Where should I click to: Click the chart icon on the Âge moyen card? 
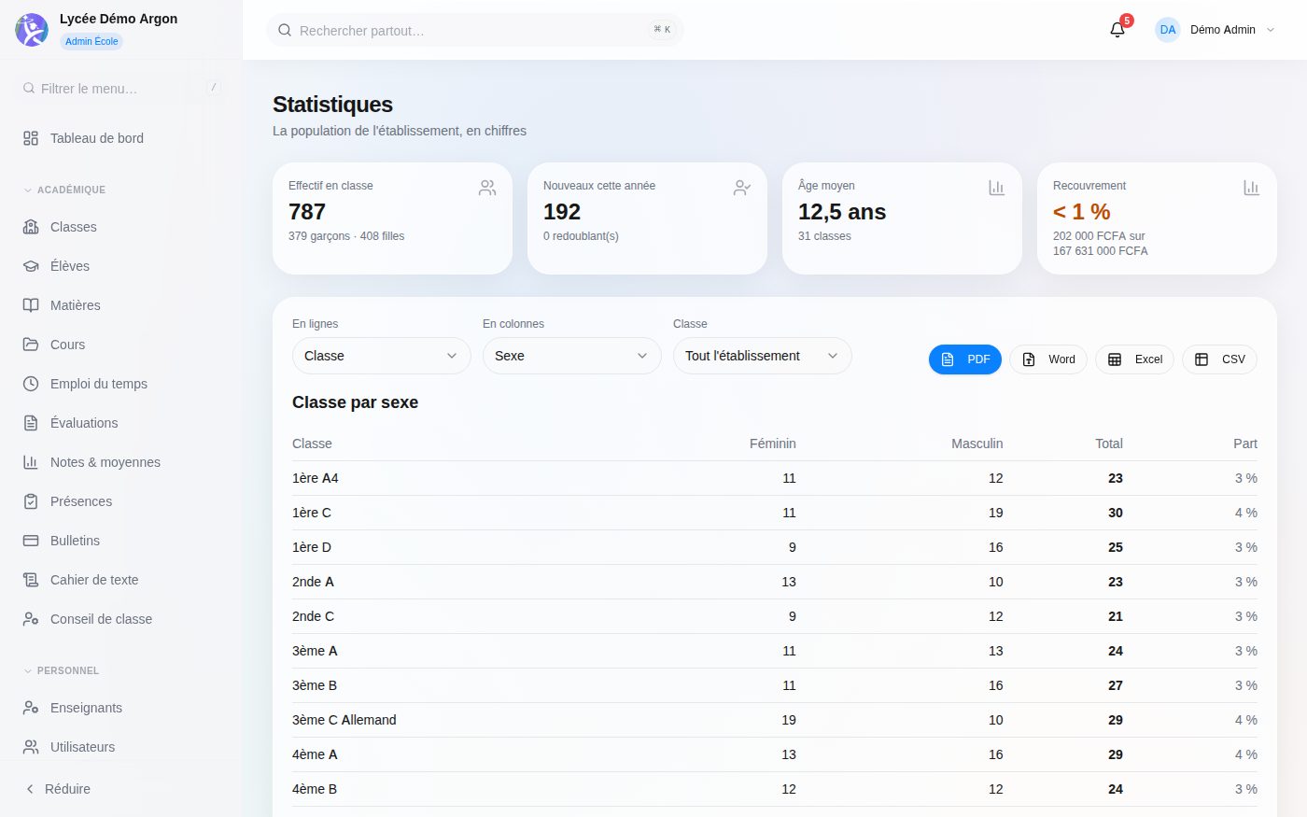pyautogui.click(x=996, y=188)
